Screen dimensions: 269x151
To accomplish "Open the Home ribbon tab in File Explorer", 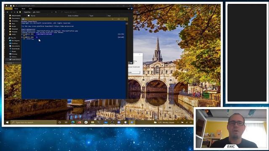I will tap(16, 8).
